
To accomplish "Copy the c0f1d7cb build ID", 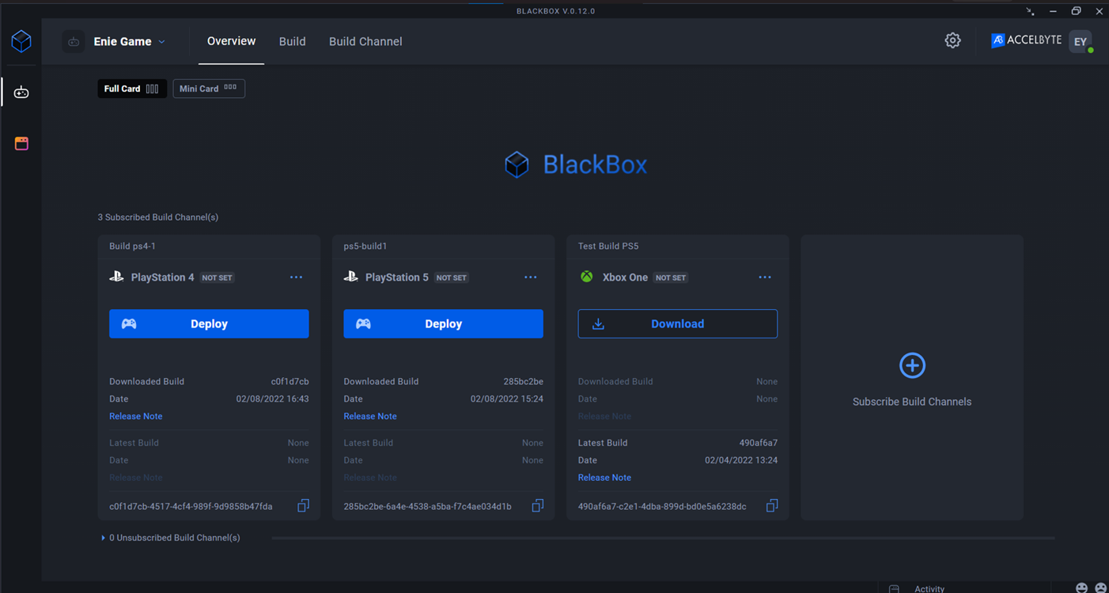I will (x=303, y=506).
